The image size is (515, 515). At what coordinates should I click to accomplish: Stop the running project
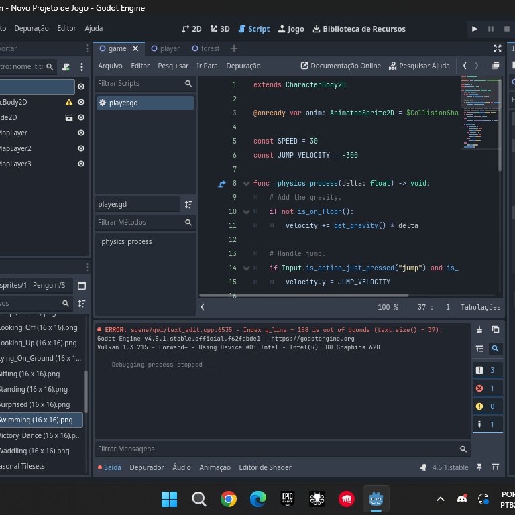(507, 29)
